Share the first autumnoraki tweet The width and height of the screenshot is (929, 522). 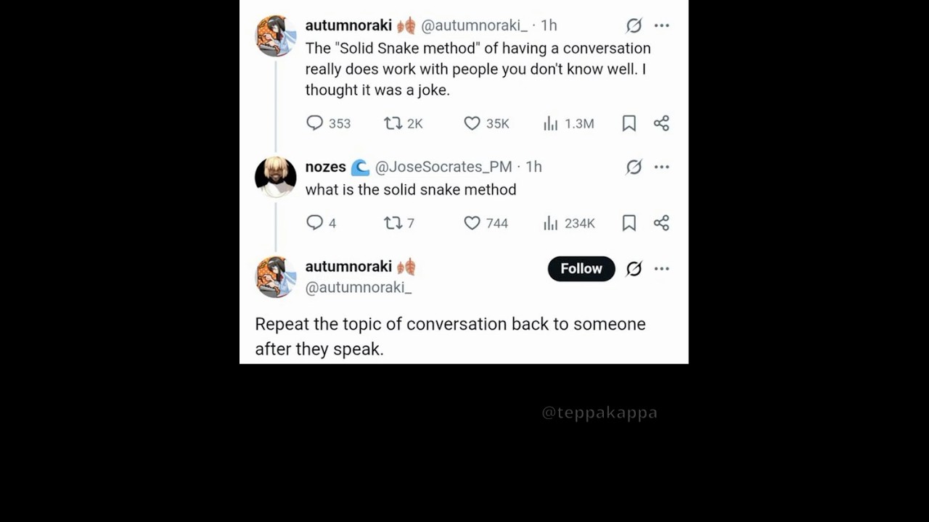[661, 123]
